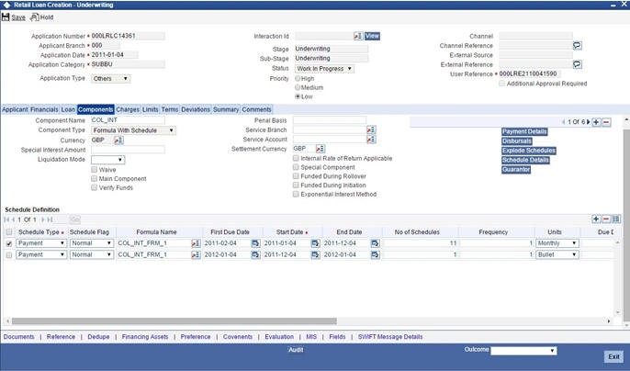Select Medium priority radio button
This screenshot has width=630, height=371.
tap(298, 87)
